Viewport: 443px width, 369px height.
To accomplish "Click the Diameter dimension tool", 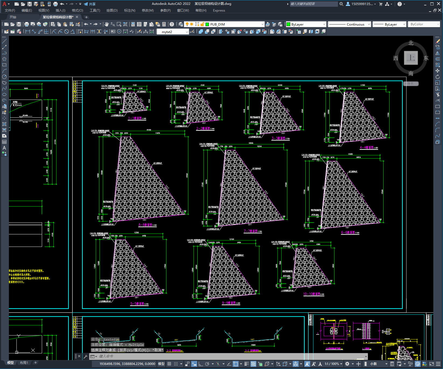I will click(67, 31).
